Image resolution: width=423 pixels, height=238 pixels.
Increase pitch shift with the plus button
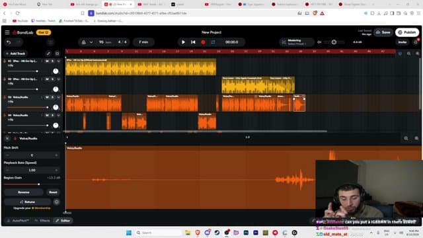coord(56,155)
